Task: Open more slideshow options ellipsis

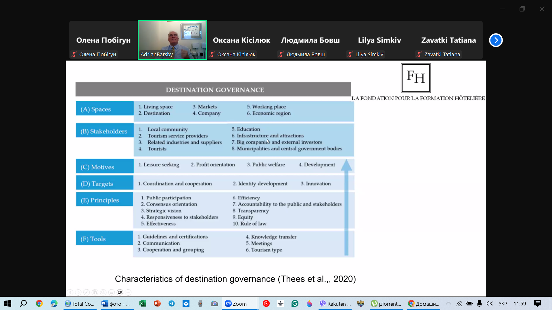Action: coord(128,292)
